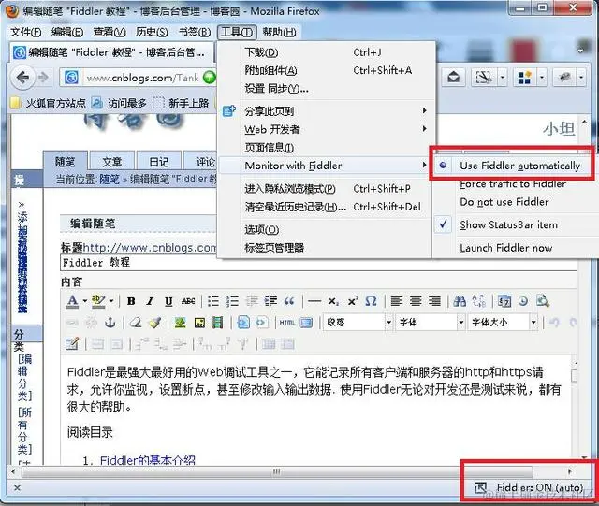The height and width of the screenshot is (506, 599).
Task: Click Fiddler: ON (auto) status bar item
Action: (529, 487)
